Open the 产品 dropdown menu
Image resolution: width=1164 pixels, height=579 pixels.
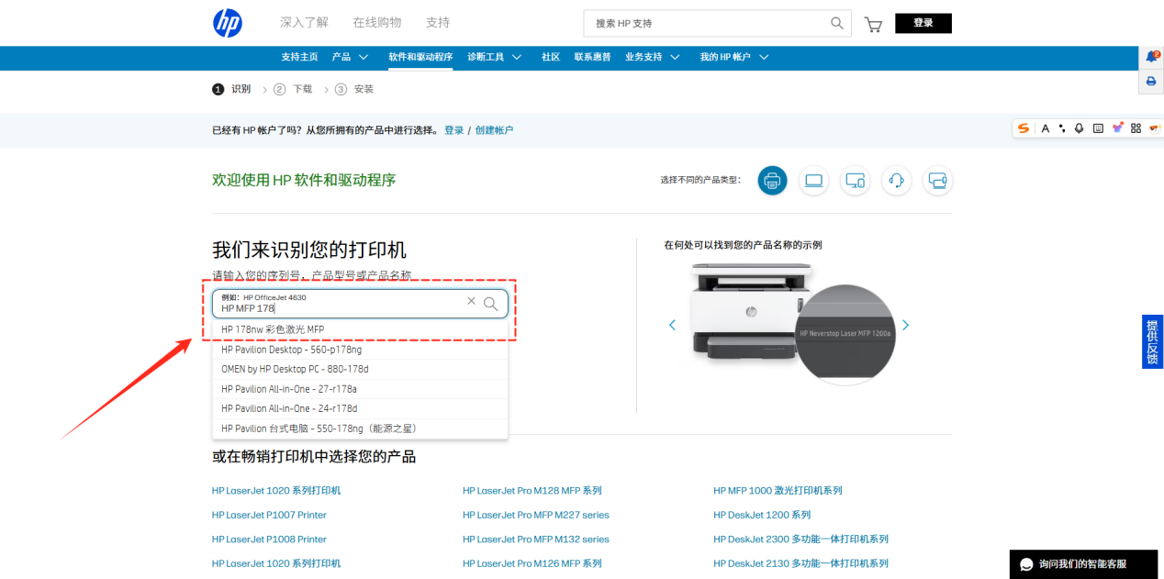click(350, 56)
